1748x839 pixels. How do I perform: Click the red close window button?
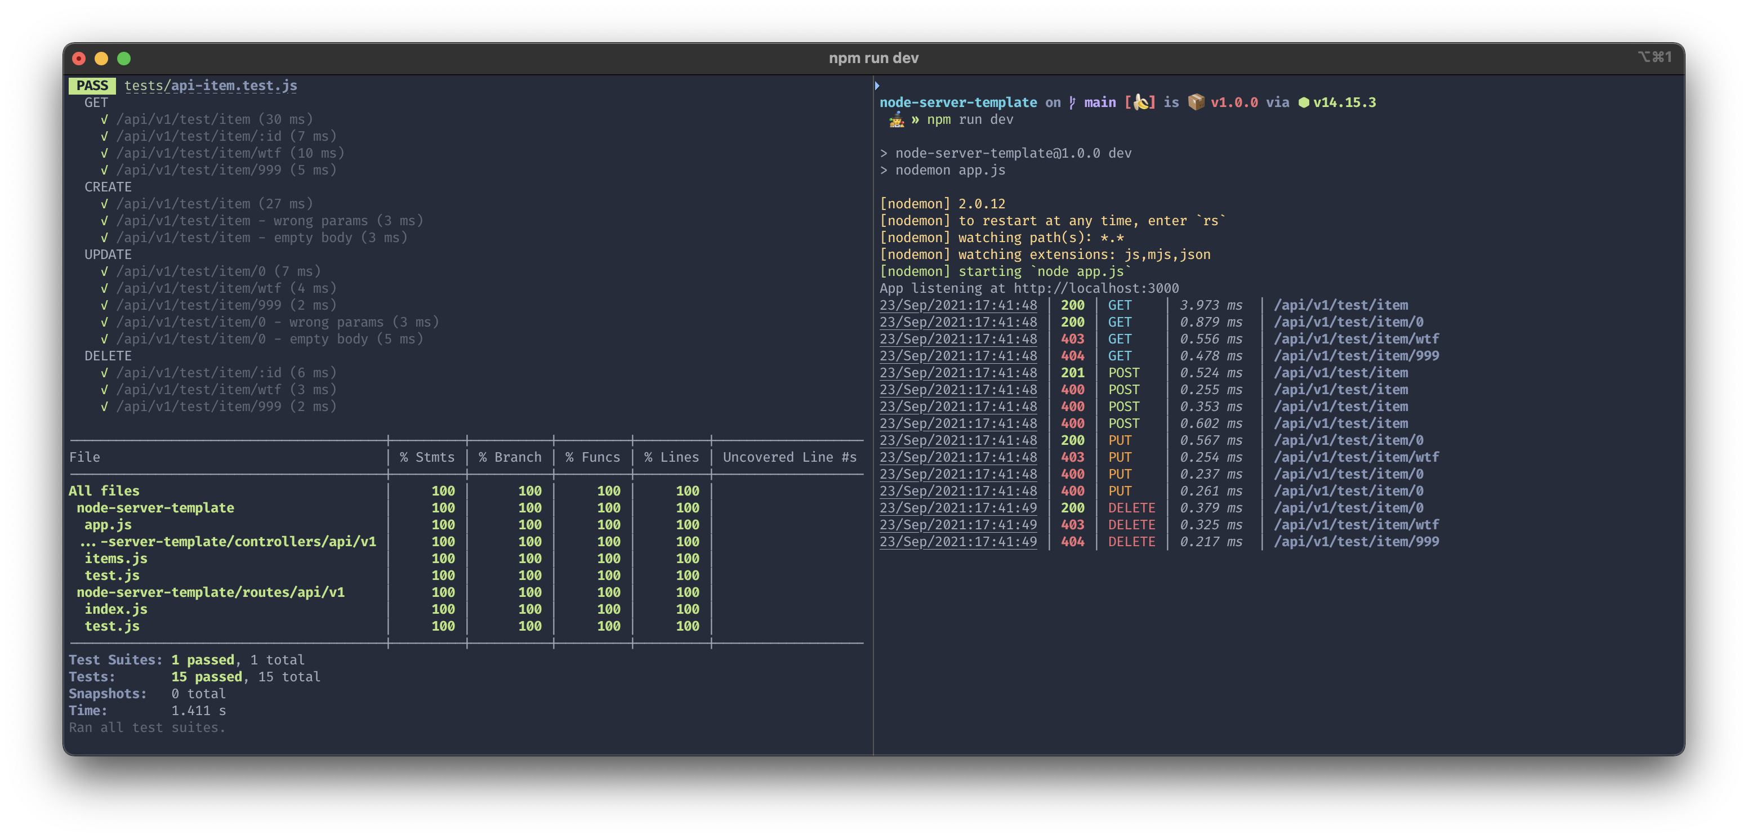[x=79, y=59]
